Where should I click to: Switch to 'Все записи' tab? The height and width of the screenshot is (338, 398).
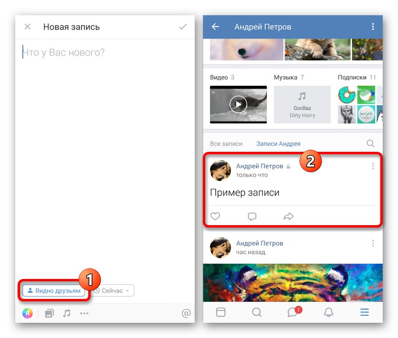tap(226, 144)
